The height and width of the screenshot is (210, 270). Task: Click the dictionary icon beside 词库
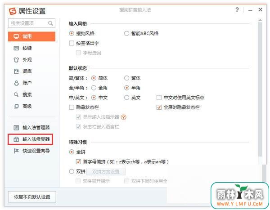(16, 71)
